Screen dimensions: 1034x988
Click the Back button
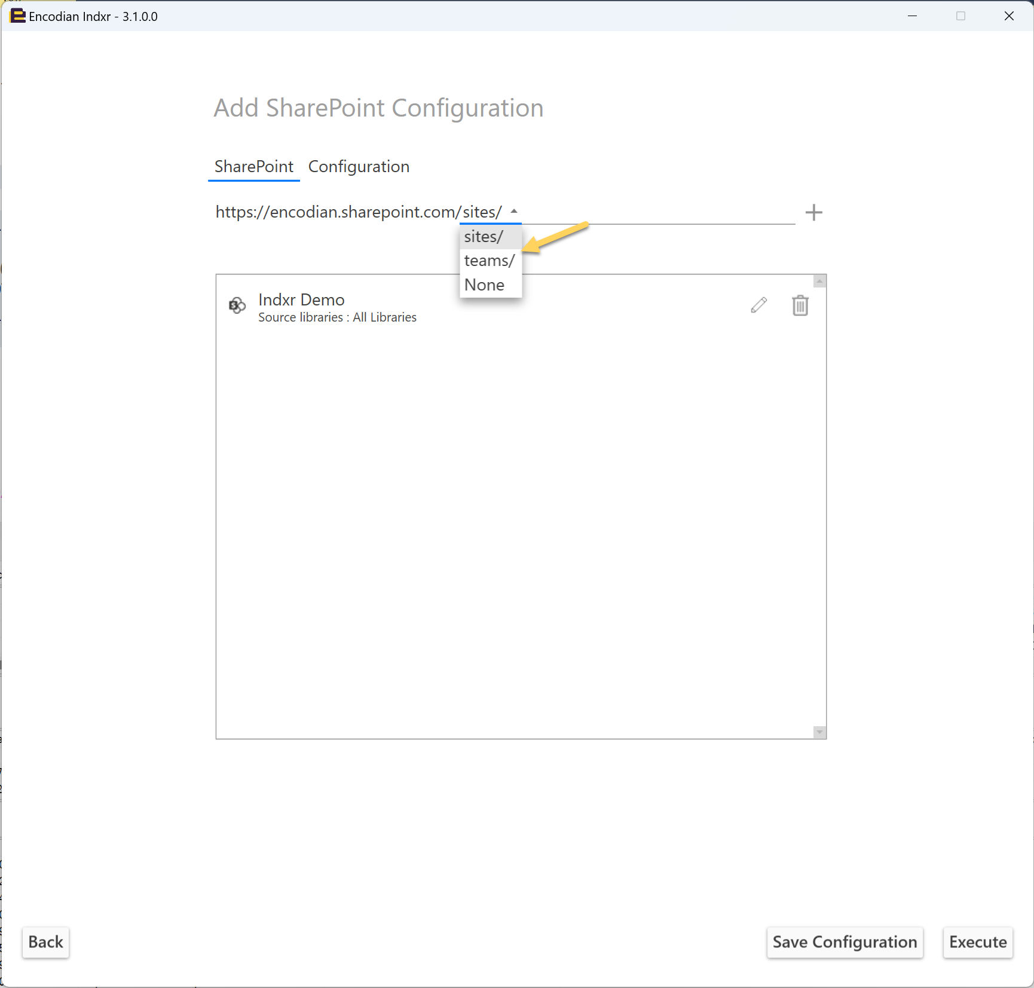point(45,942)
